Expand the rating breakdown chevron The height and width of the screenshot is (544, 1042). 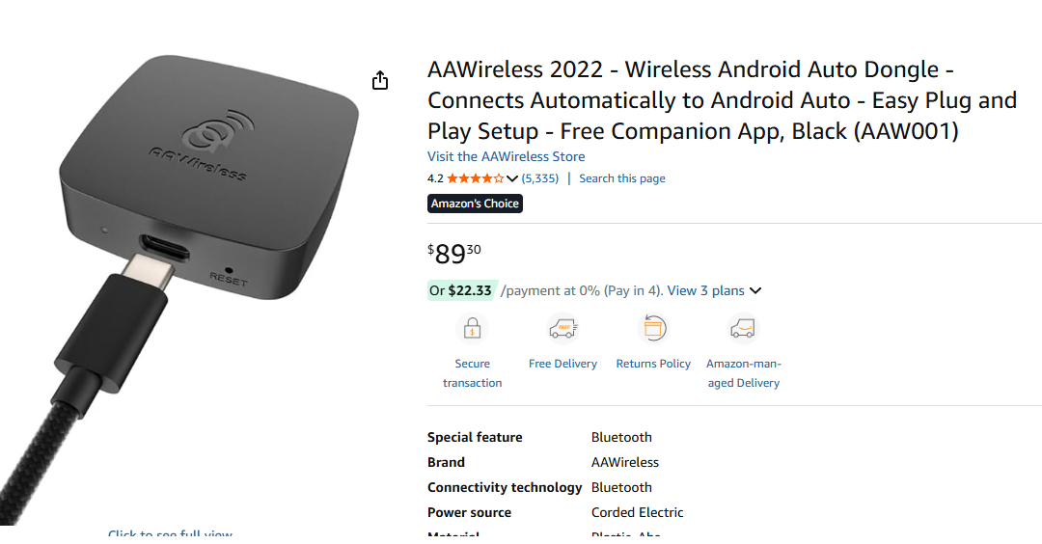click(512, 178)
